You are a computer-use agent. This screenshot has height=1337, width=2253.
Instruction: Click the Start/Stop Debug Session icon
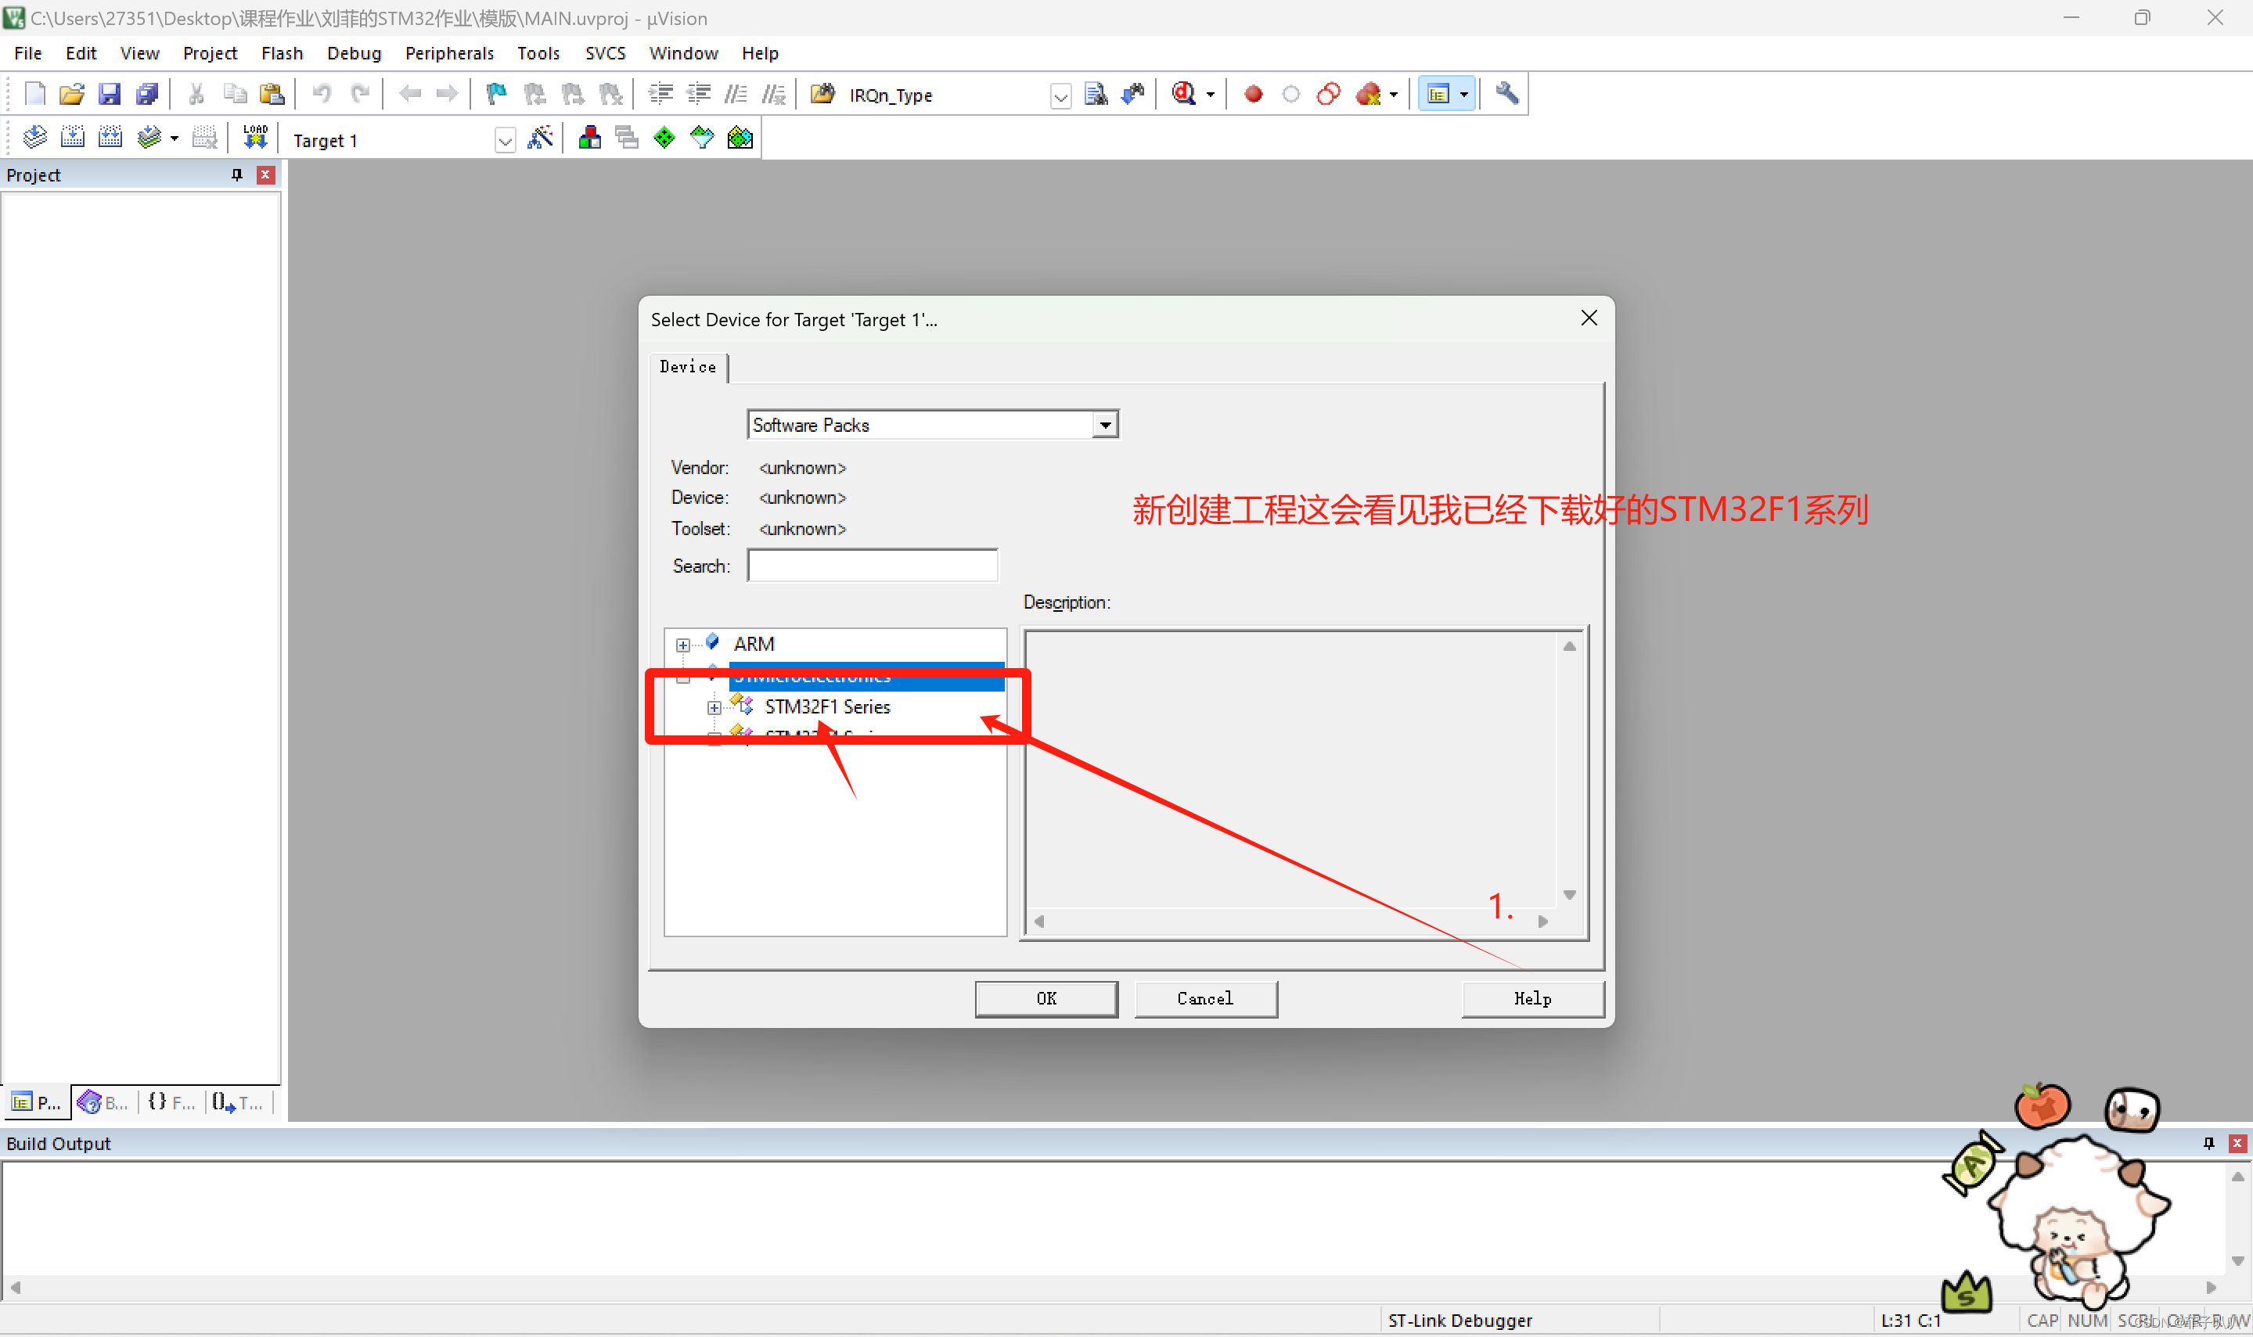click(x=1183, y=94)
